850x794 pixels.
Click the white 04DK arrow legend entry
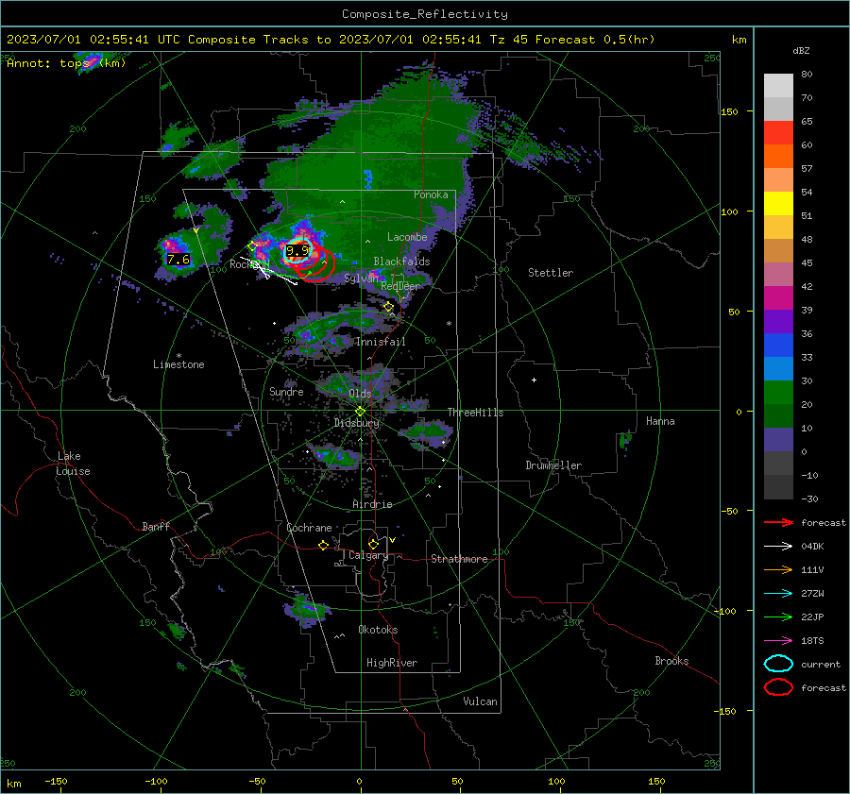778,547
